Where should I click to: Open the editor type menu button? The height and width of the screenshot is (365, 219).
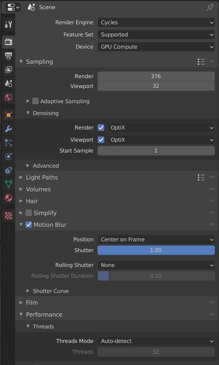tap(13, 7)
